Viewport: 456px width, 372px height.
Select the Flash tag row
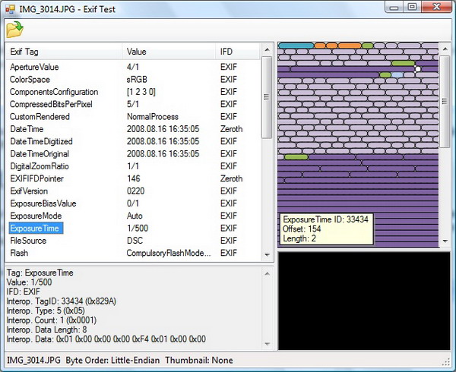coord(20,253)
